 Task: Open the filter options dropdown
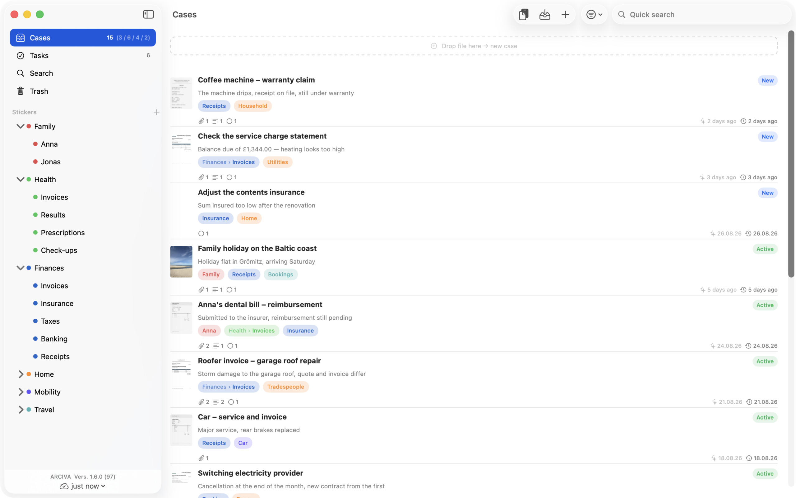click(594, 15)
